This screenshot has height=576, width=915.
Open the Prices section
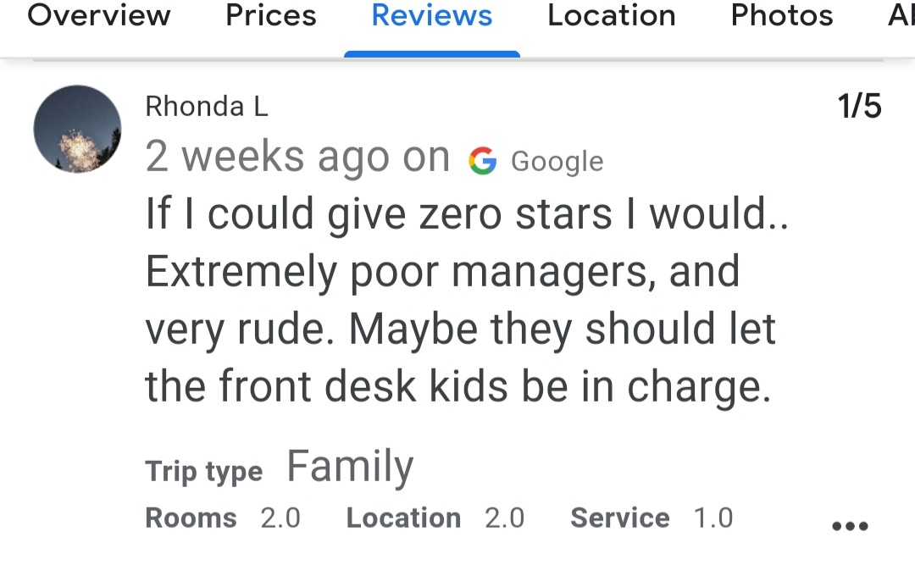click(271, 15)
